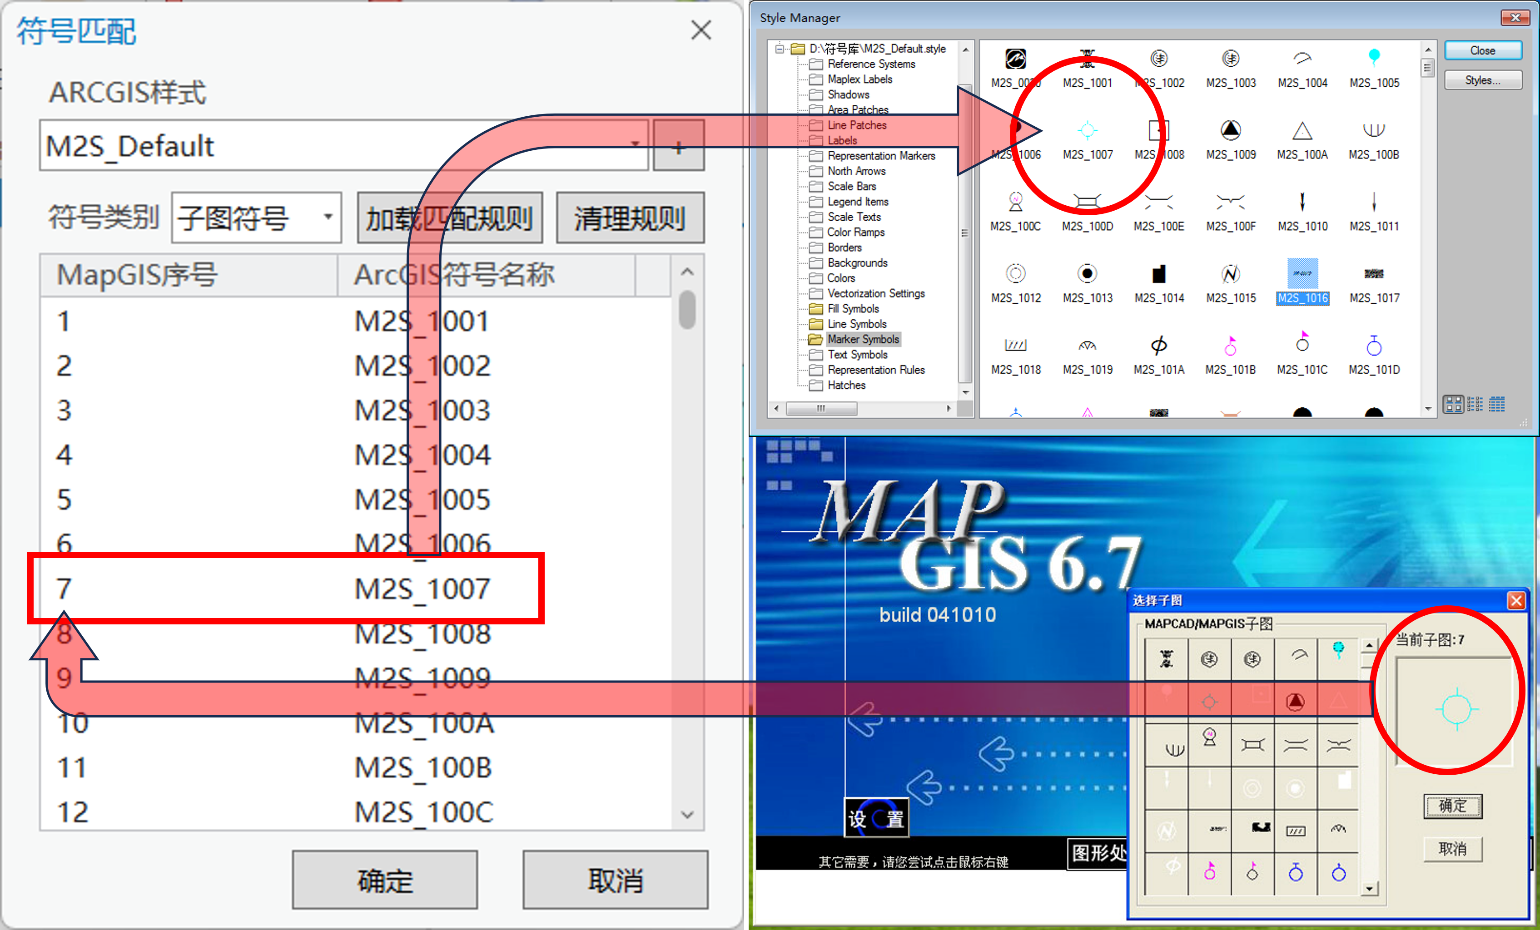Click the 清理规则 button
This screenshot has width=1540, height=930.
(x=630, y=218)
